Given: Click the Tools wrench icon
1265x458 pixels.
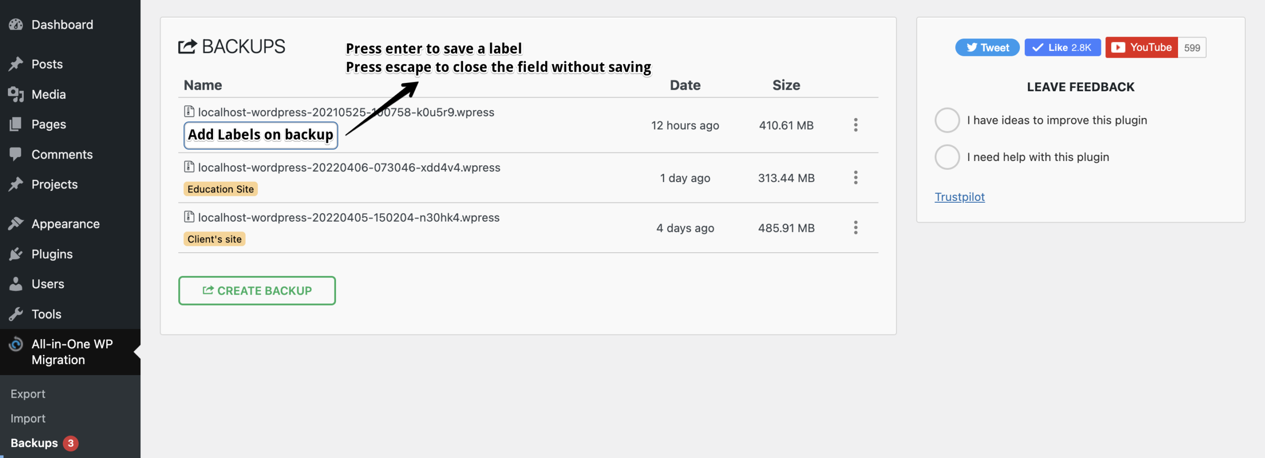Looking at the screenshot, I should point(16,314).
